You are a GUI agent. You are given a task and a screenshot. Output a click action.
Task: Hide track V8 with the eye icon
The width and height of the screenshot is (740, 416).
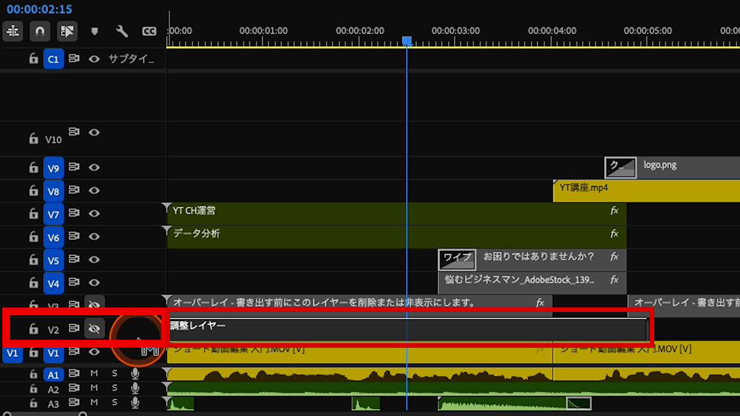[x=94, y=191]
